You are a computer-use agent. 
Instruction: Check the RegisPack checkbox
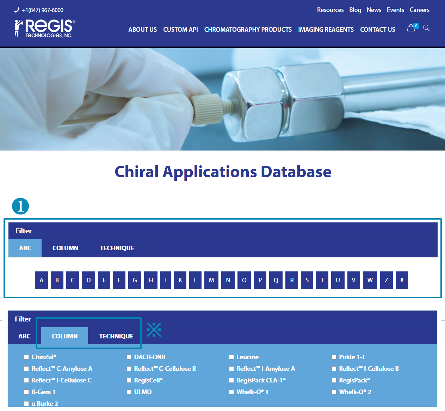tap(334, 380)
